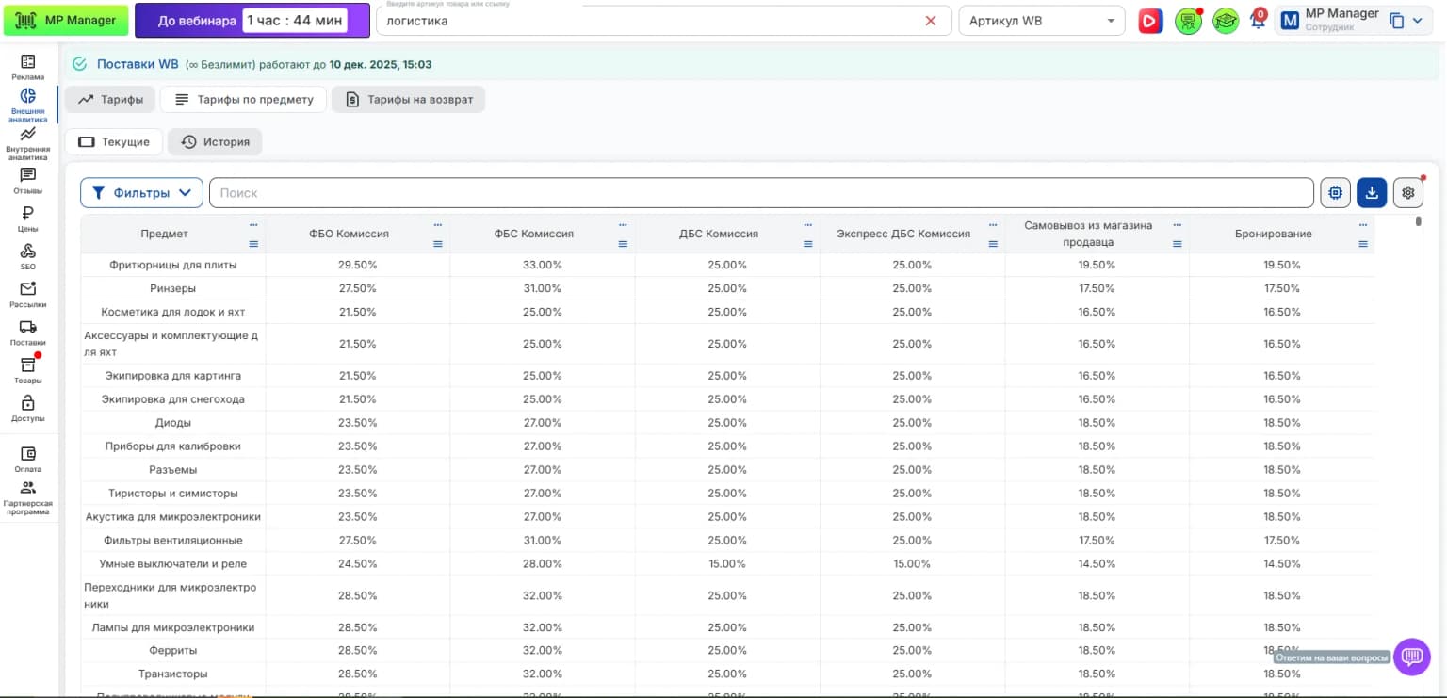Switch to the Тарифы по предмету tab
This screenshot has width=1447, height=698.
243,99
